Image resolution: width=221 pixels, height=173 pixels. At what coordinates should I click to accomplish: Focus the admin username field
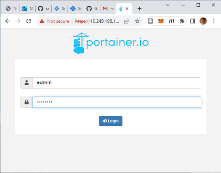(117, 83)
